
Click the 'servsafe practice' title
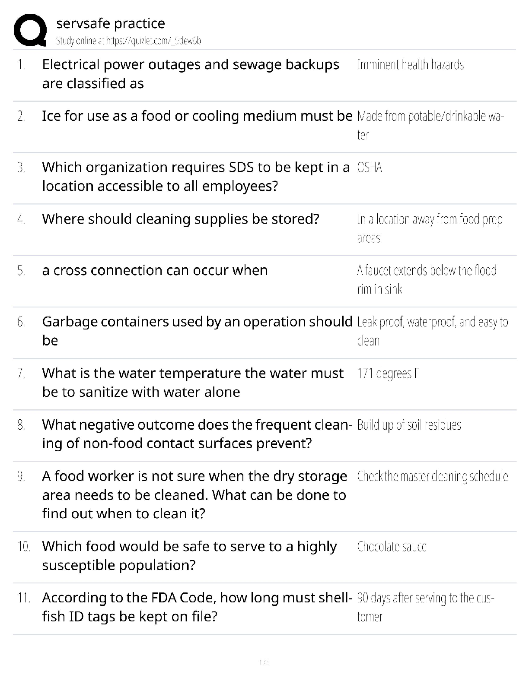click(111, 23)
